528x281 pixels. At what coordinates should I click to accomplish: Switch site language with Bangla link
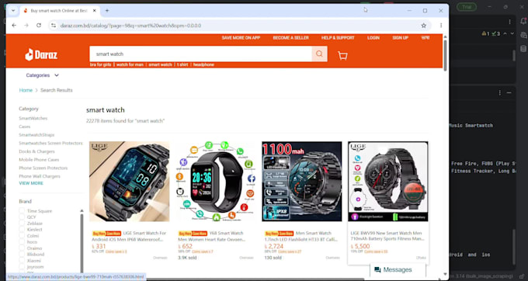(x=426, y=38)
